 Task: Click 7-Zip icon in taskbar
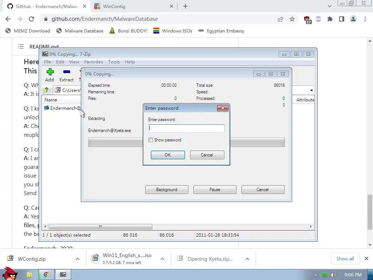point(63,275)
